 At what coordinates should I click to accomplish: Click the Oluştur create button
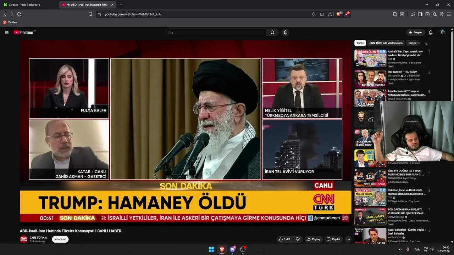point(415,32)
